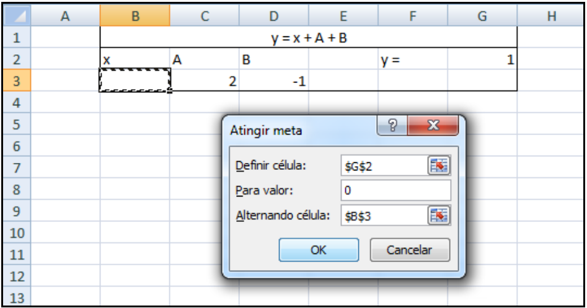This screenshot has width=587, height=308.
Task: Click the Para valor input field
Action: (395, 190)
